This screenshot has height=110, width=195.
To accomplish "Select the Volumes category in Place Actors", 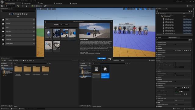I will pyautogui.click(x=24, y=14).
